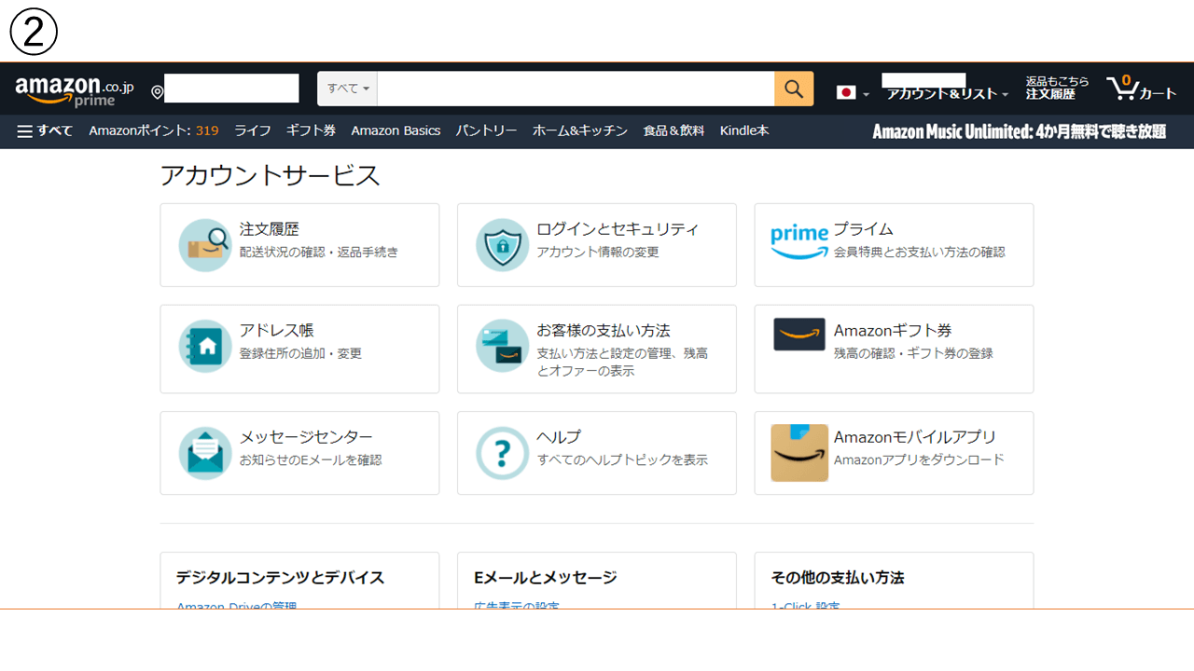1194x671 pixels.
Task: Click the Amazon Driveの管理 link
Action: click(x=236, y=605)
